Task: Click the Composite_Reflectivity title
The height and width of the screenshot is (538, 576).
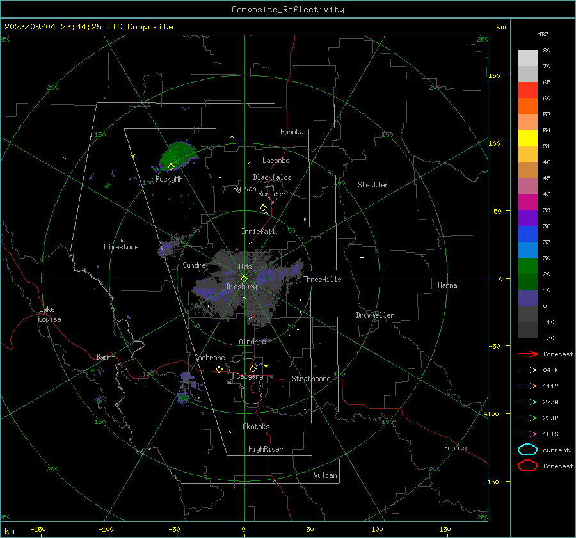Action: click(x=288, y=10)
